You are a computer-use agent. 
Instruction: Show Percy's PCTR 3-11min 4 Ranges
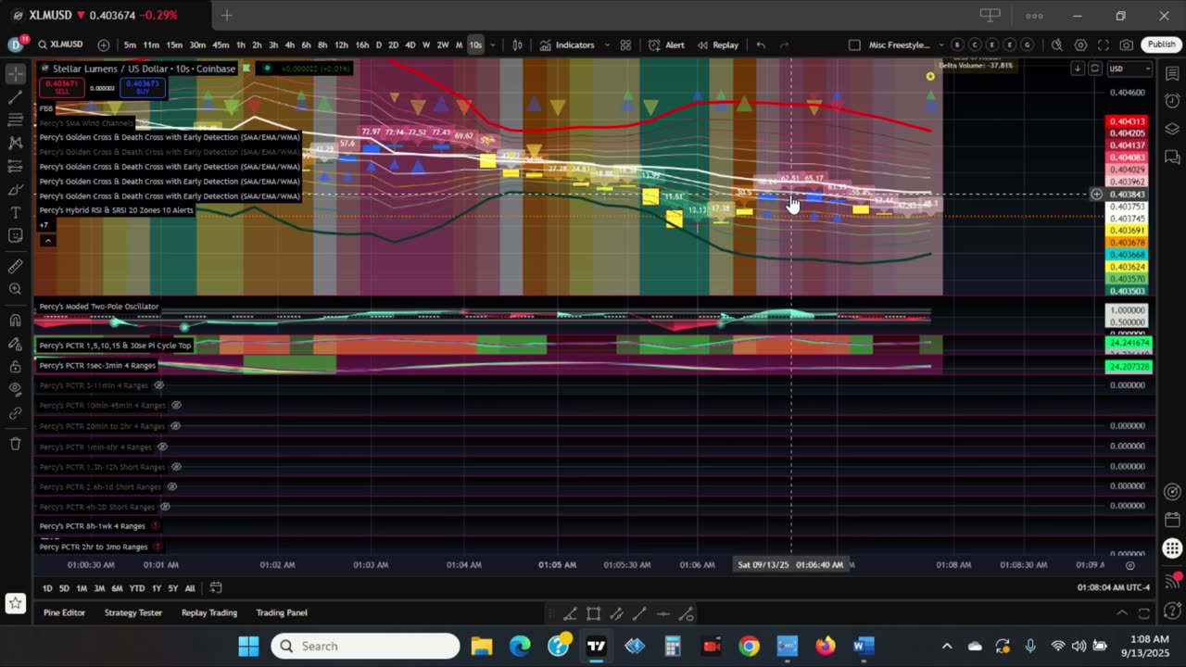pyautogui.click(x=158, y=385)
